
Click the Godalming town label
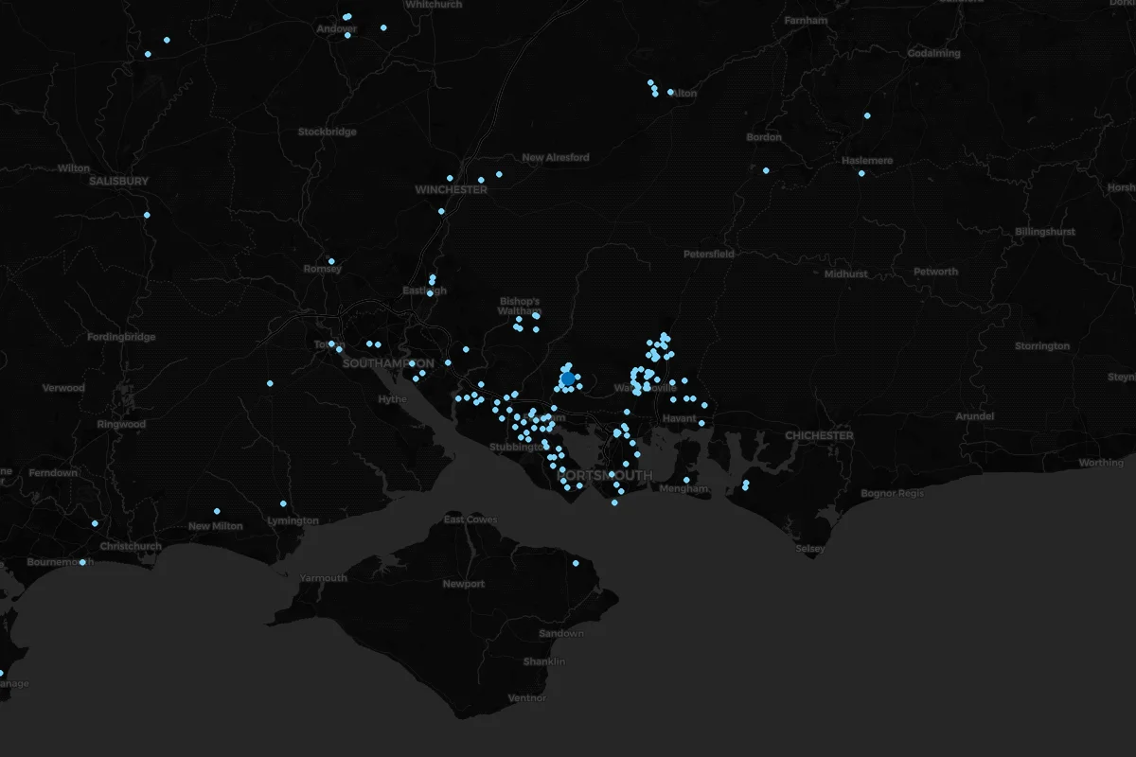933,53
